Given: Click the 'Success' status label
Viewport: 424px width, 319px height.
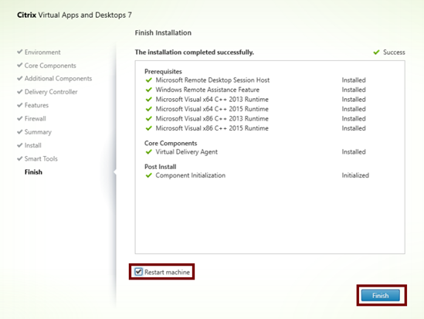Looking at the screenshot, I should point(394,53).
